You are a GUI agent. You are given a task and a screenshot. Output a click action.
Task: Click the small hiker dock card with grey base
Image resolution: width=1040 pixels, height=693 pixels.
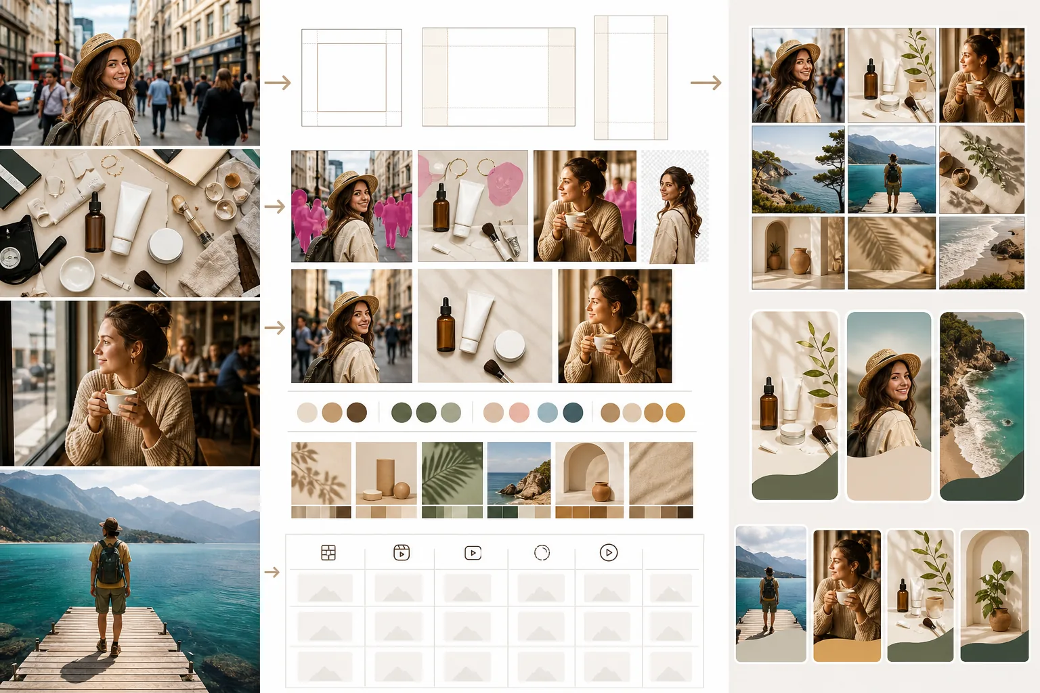pyautogui.click(x=771, y=594)
